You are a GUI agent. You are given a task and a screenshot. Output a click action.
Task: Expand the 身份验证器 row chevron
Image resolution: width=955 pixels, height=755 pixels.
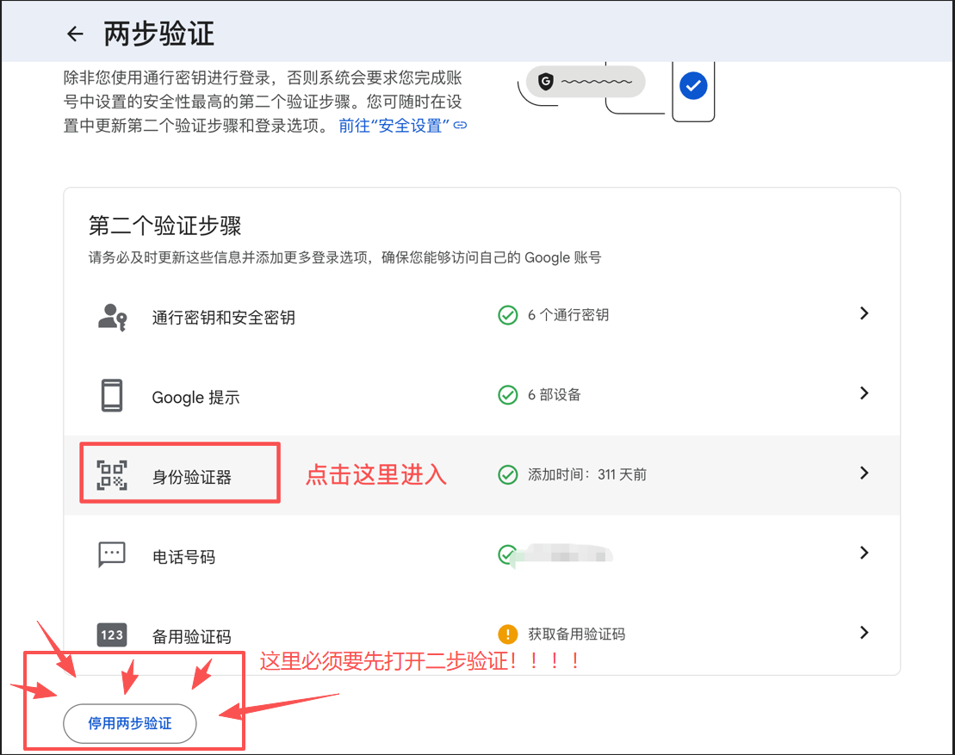865,473
